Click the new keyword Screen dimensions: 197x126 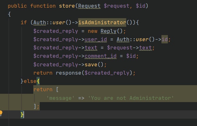point(93,31)
